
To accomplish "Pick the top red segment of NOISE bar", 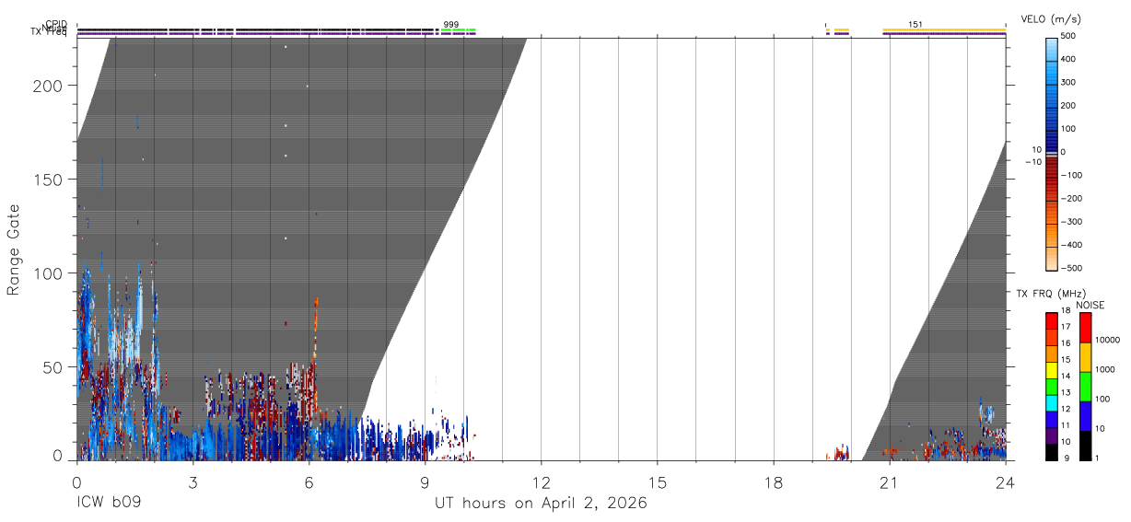I will 1084,328.
